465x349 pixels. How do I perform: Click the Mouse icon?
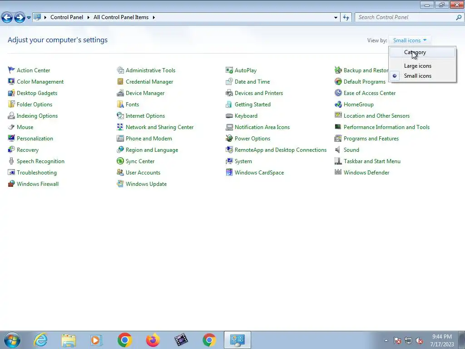point(11,127)
